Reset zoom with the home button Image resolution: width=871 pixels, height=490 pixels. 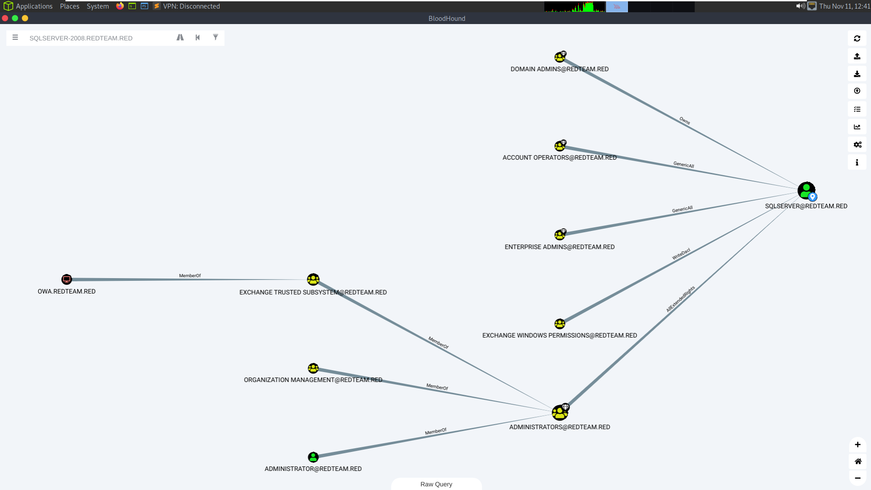857,461
